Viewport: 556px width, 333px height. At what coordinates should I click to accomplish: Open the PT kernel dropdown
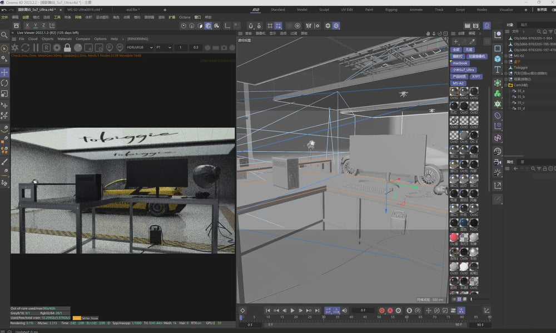163,48
